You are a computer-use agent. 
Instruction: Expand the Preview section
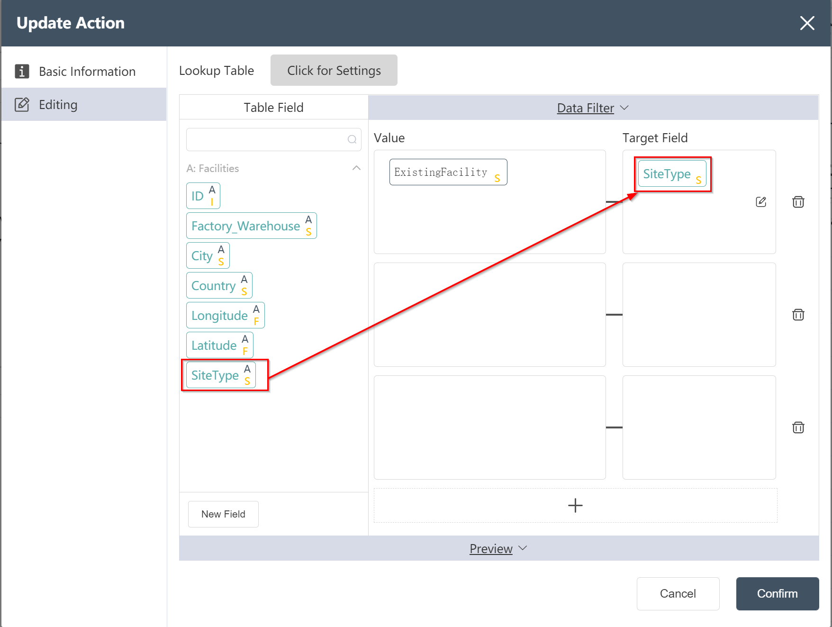coord(498,548)
